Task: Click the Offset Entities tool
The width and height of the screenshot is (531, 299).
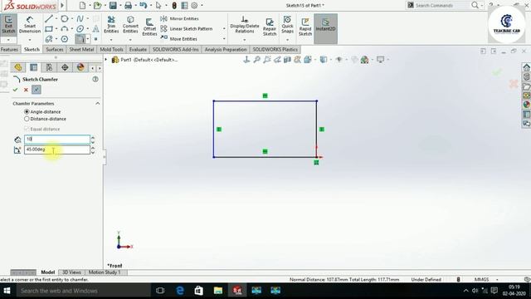Action: [149, 27]
